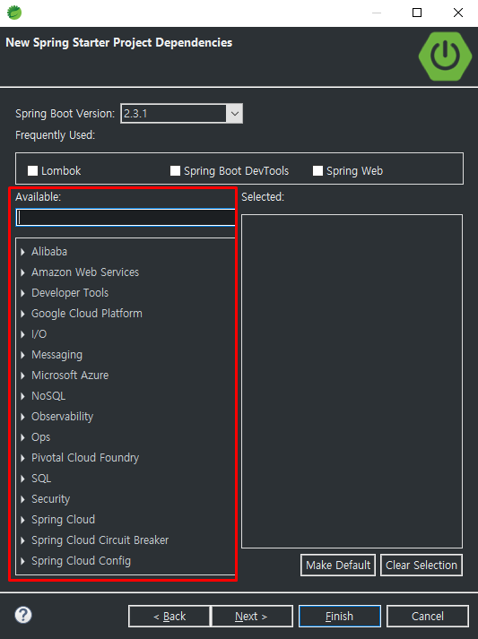
Task: Go back with the Back button
Action: (169, 617)
